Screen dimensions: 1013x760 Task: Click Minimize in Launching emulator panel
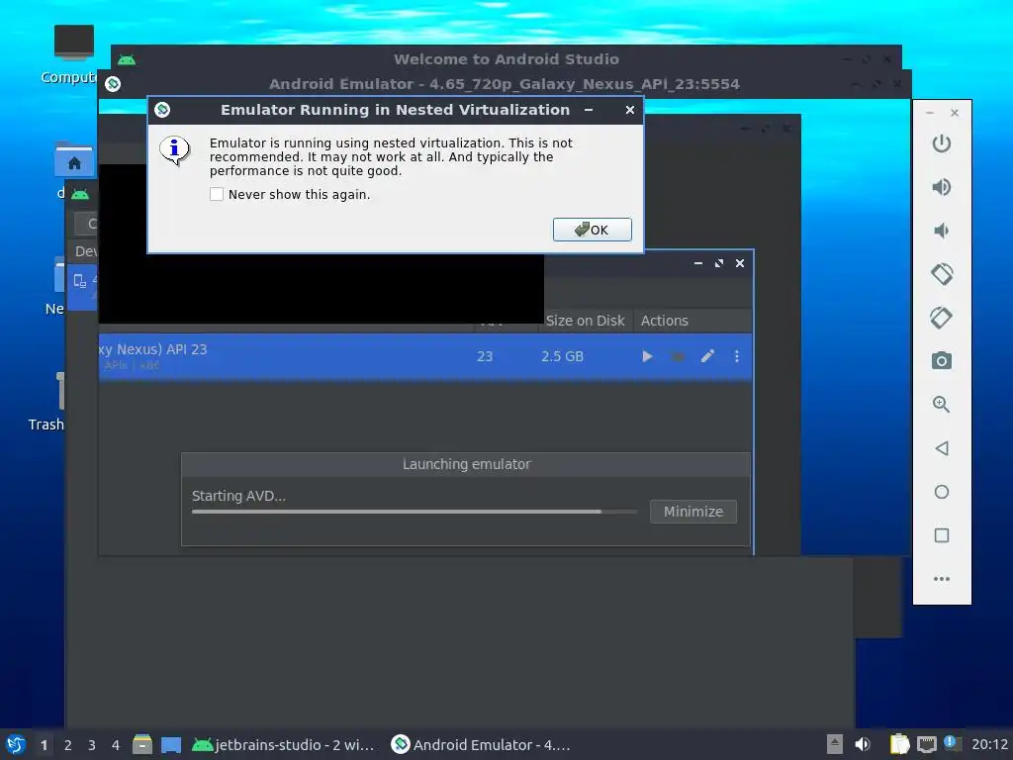tap(693, 512)
